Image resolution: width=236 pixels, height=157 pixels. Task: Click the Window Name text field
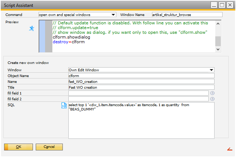pyautogui.click(x=187, y=15)
